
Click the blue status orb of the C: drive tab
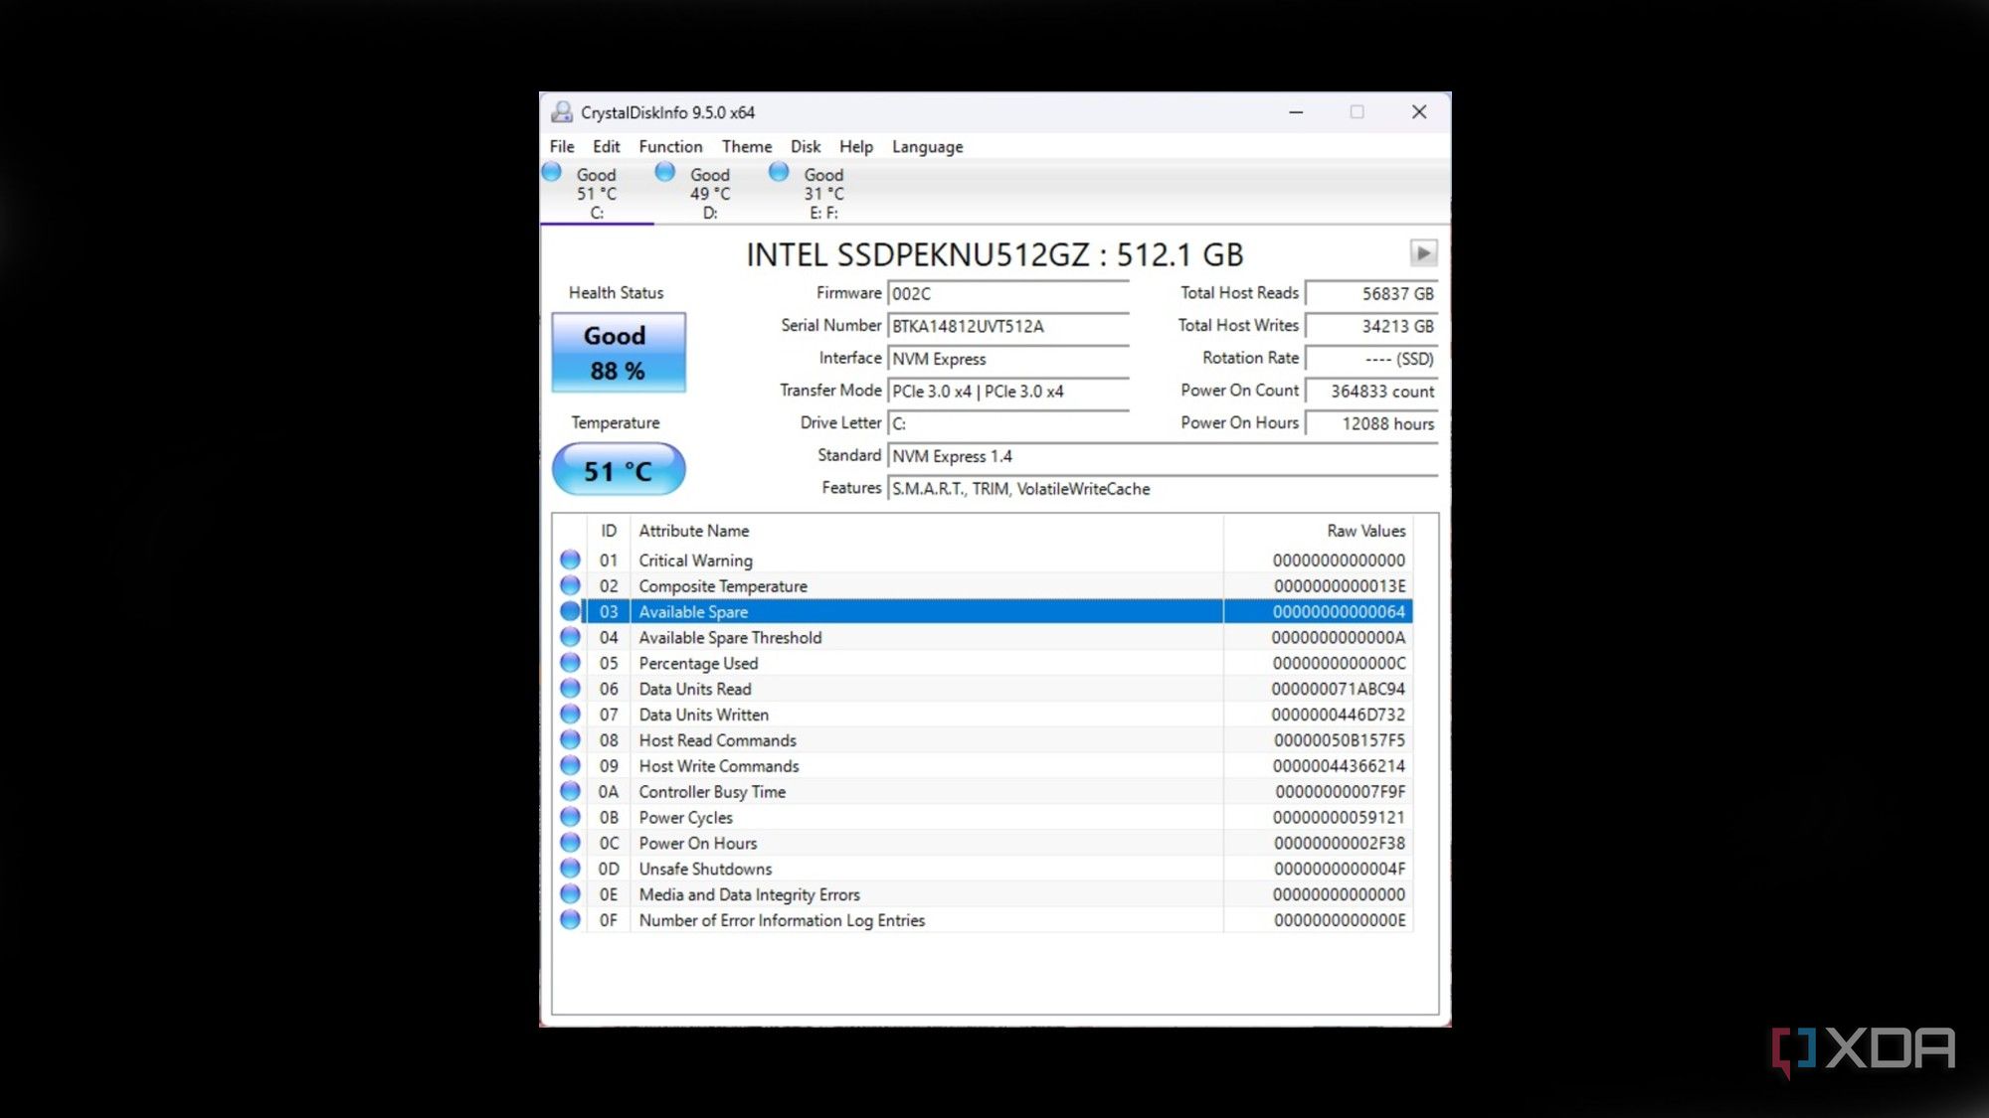pyautogui.click(x=552, y=172)
